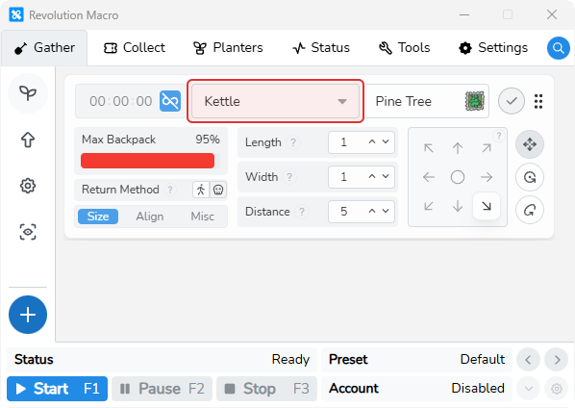Increase the Distance value with up arrow
Viewport: 575px width, 408px height.
[x=372, y=211]
